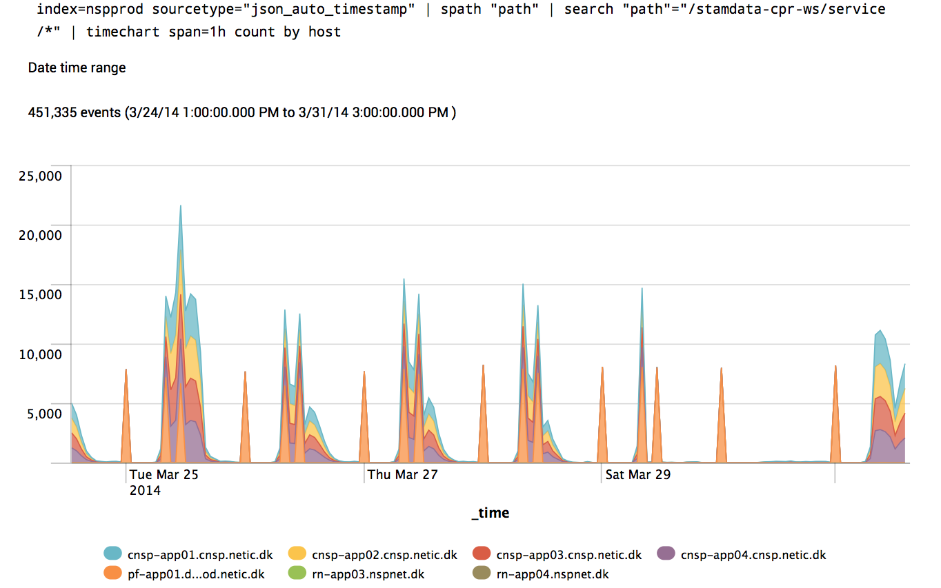Click the teal cnsp-app01 legend swatch

click(x=113, y=553)
